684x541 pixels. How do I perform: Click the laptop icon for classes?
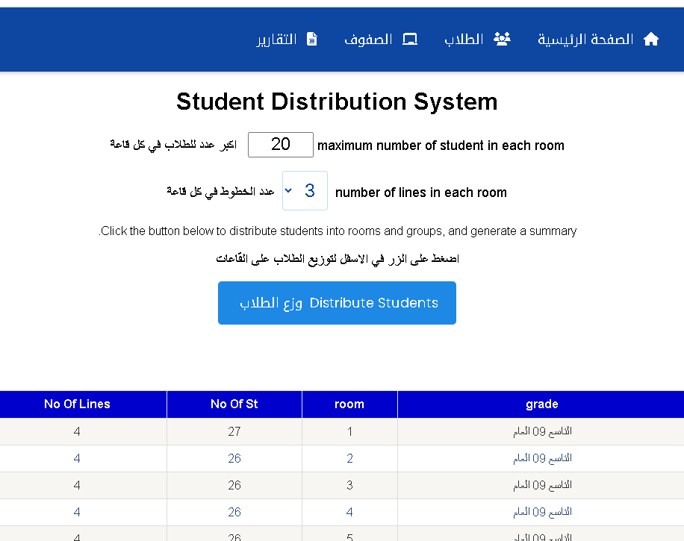pos(410,40)
